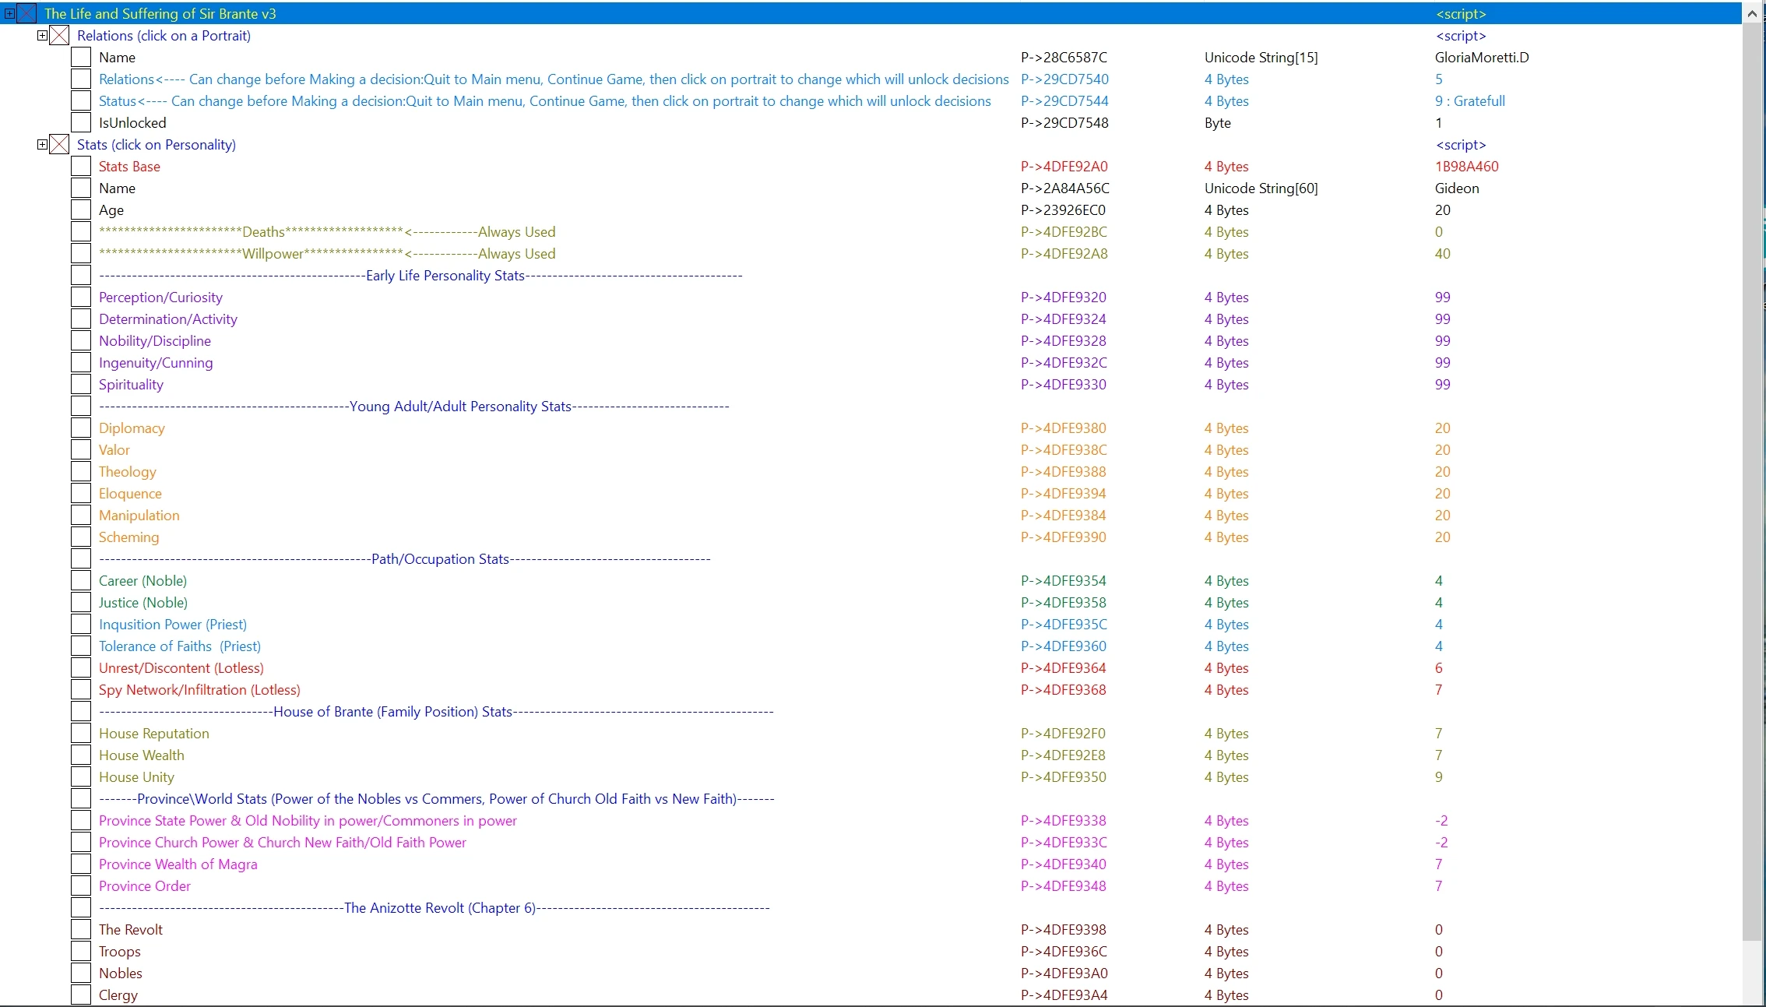Check the House Wealth freeze box

click(81, 755)
